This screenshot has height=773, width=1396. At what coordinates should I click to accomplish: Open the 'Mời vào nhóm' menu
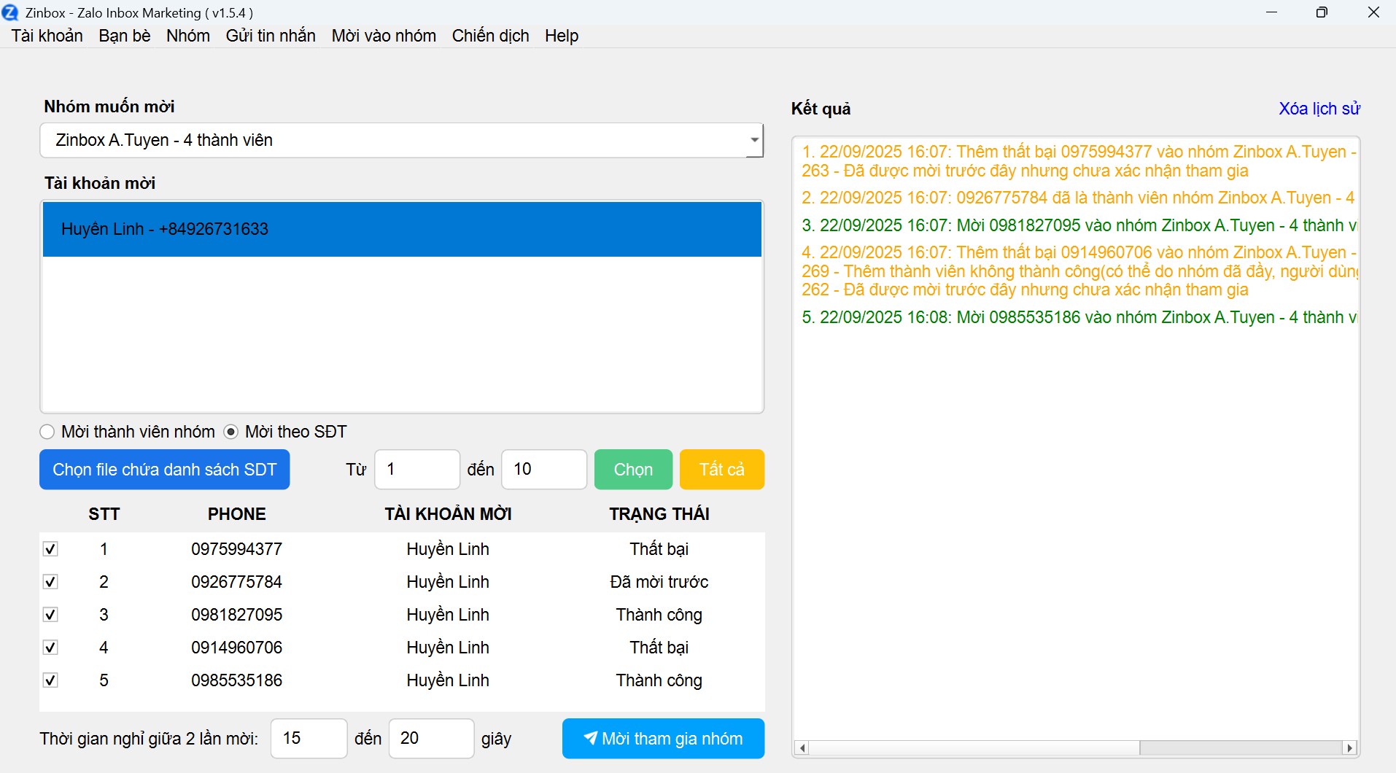click(384, 36)
